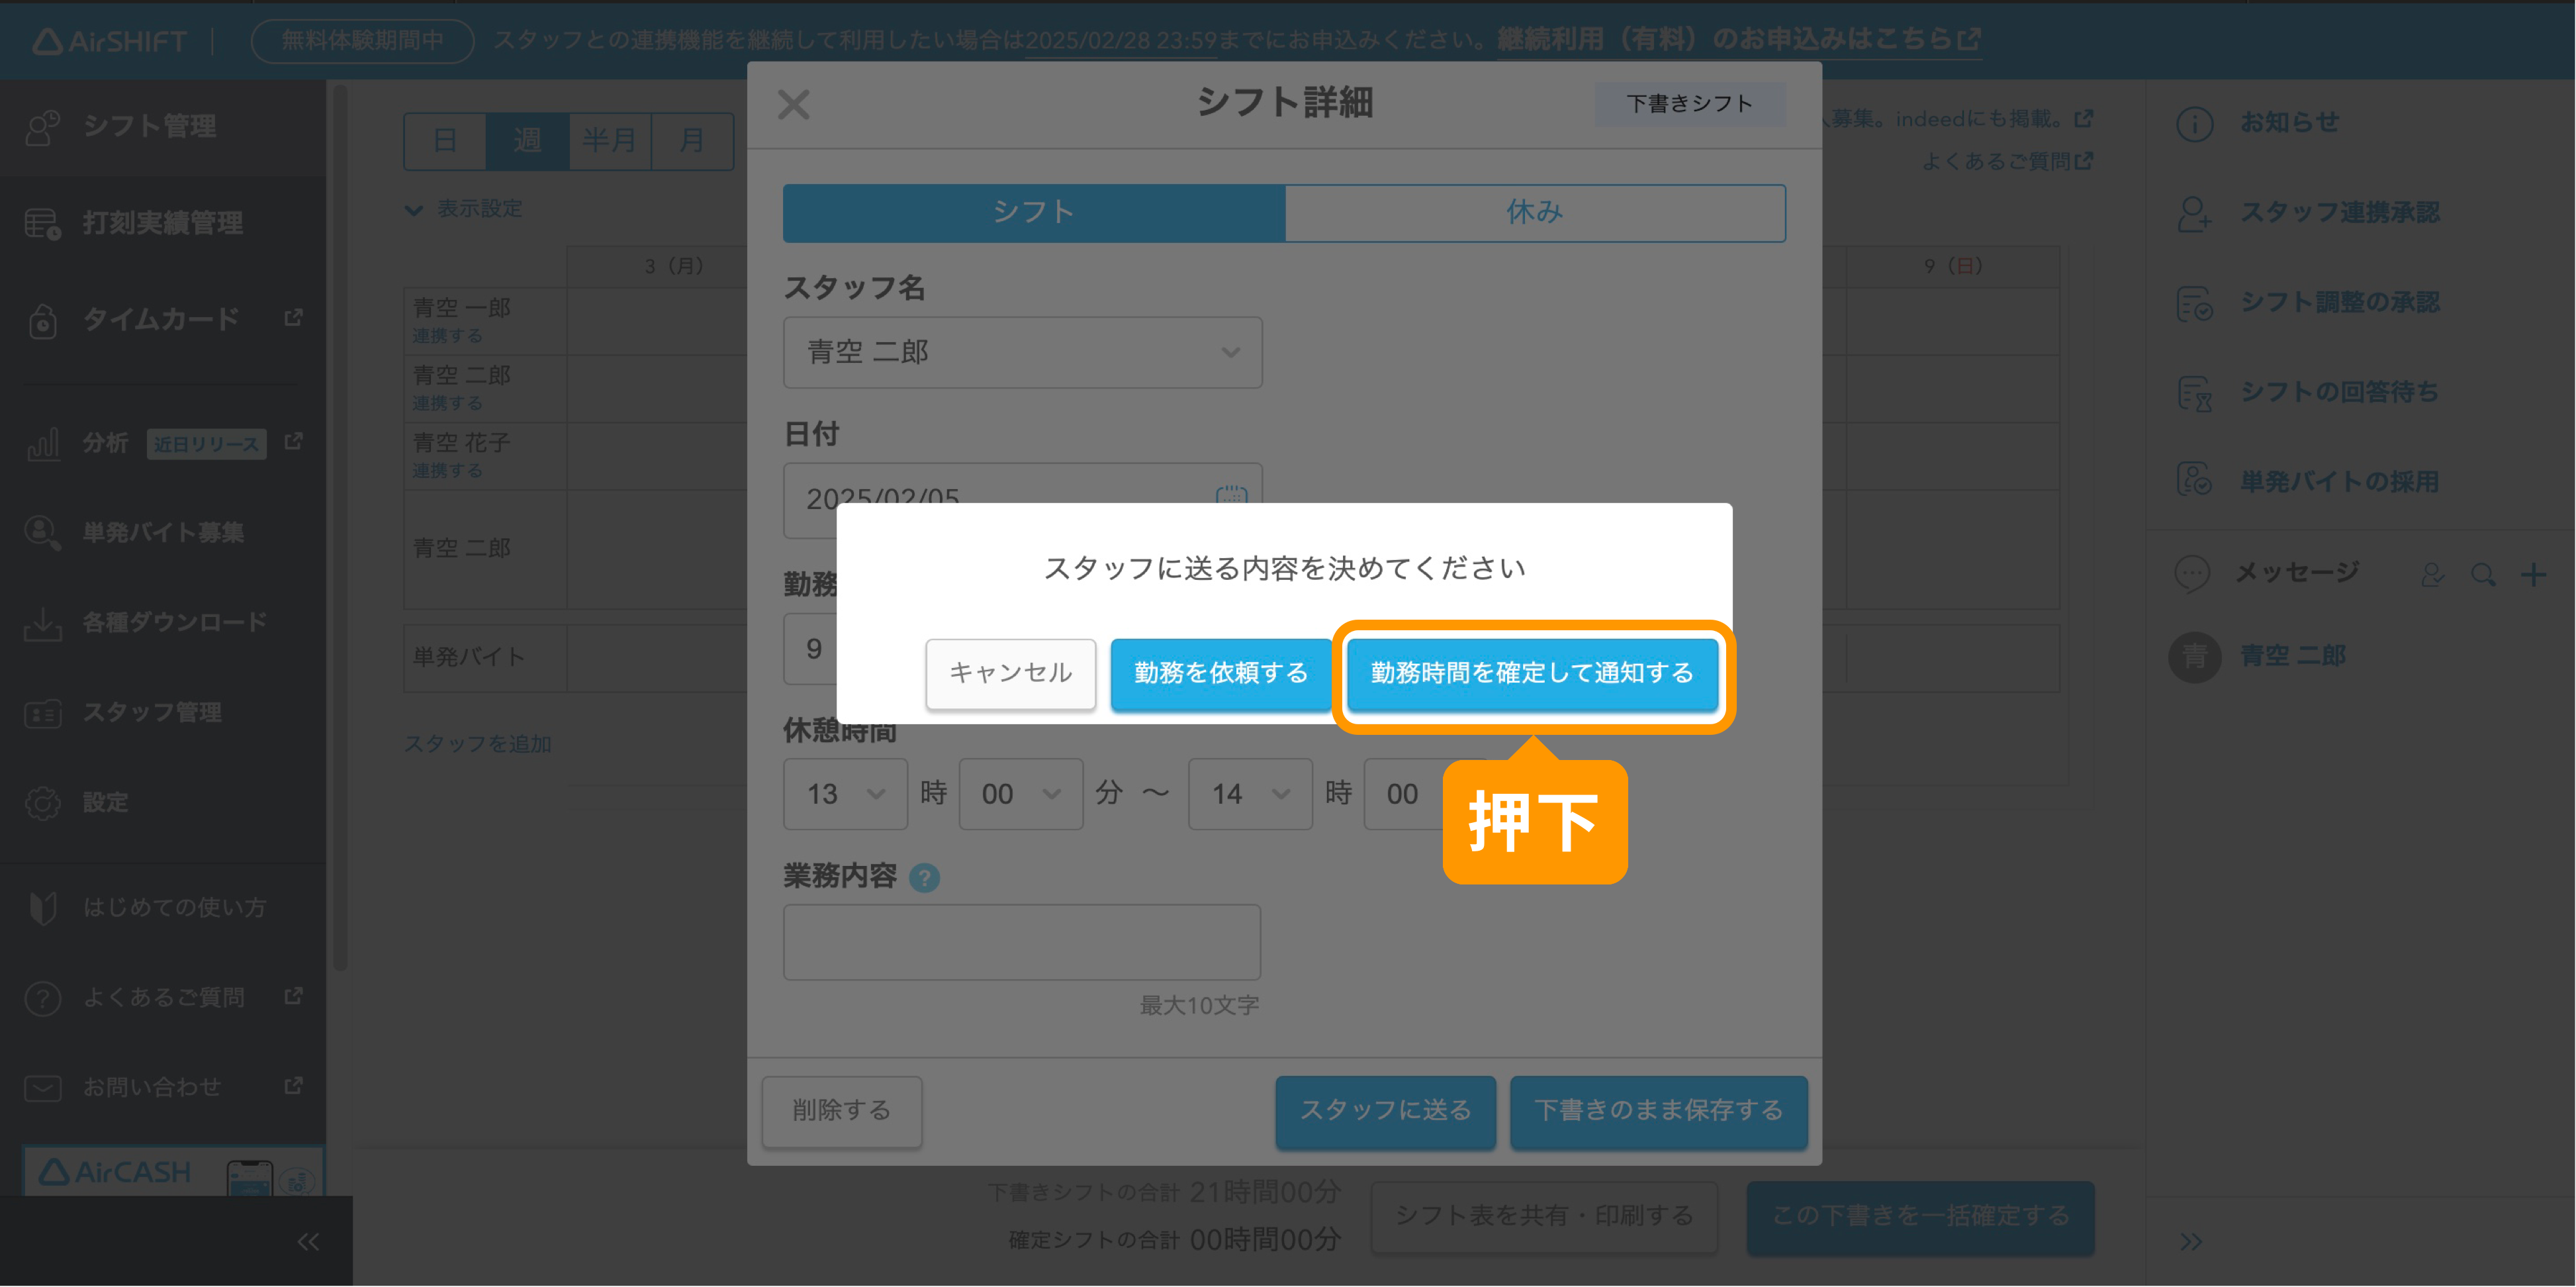Click the シフト調整の承認 icon
Viewport: 2576px width, 1287px height.
tap(2194, 304)
